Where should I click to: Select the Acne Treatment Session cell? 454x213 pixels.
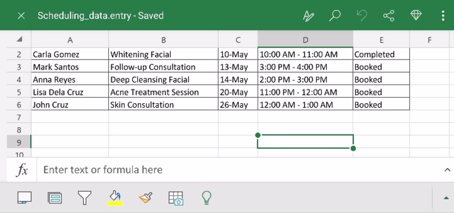[163, 92]
